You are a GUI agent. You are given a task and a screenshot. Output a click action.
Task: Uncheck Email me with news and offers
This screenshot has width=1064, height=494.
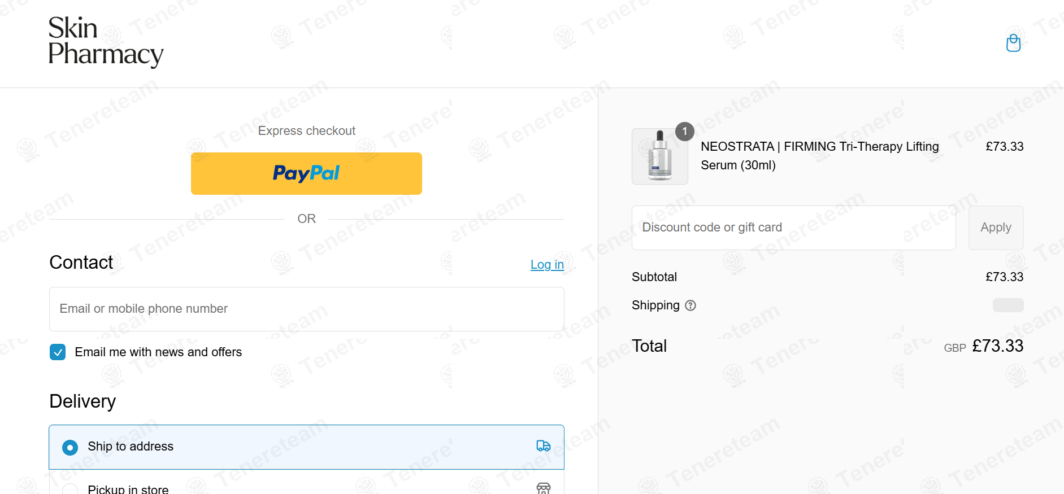coord(58,352)
